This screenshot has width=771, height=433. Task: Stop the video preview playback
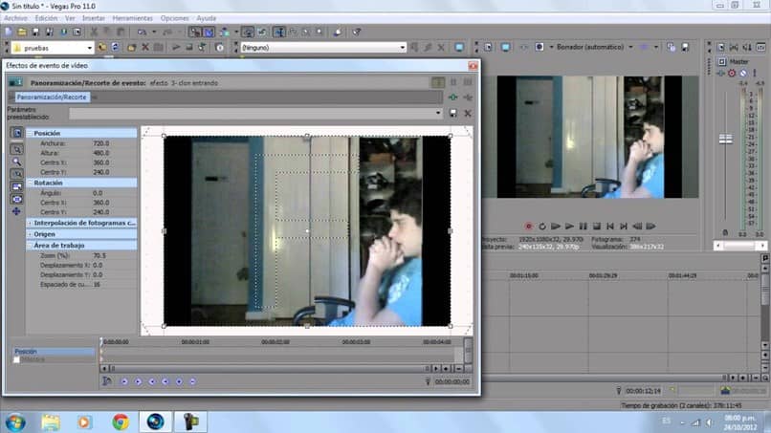tap(597, 227)
